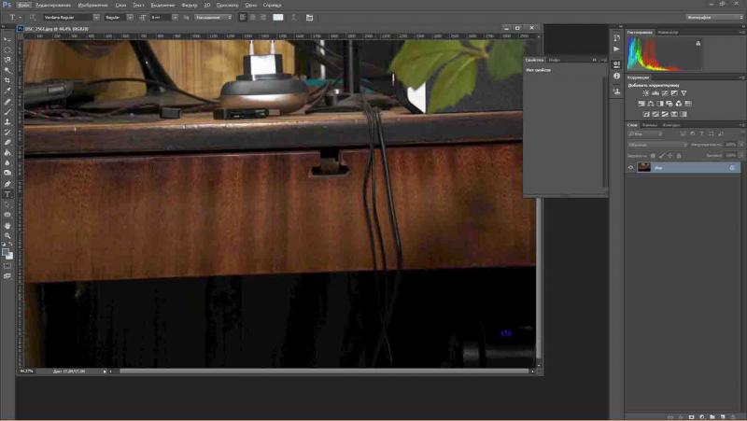Open the Фильтр menu
This screenshot has height=421, width=747.
190,6
